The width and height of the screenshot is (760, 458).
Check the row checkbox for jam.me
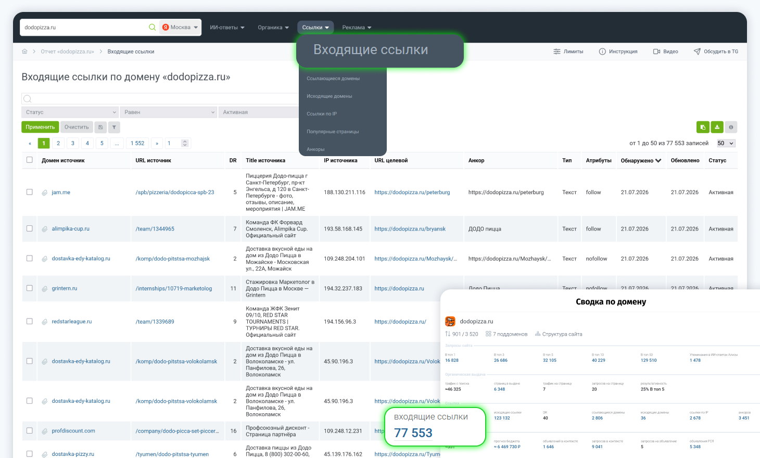pos(30,192)
